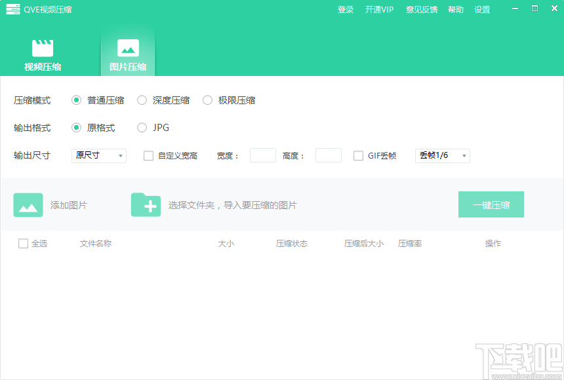This screenshot has width=564, height=380.
Task: Select the 极限压缩 compression mode
Action: (x=207, y=100)
